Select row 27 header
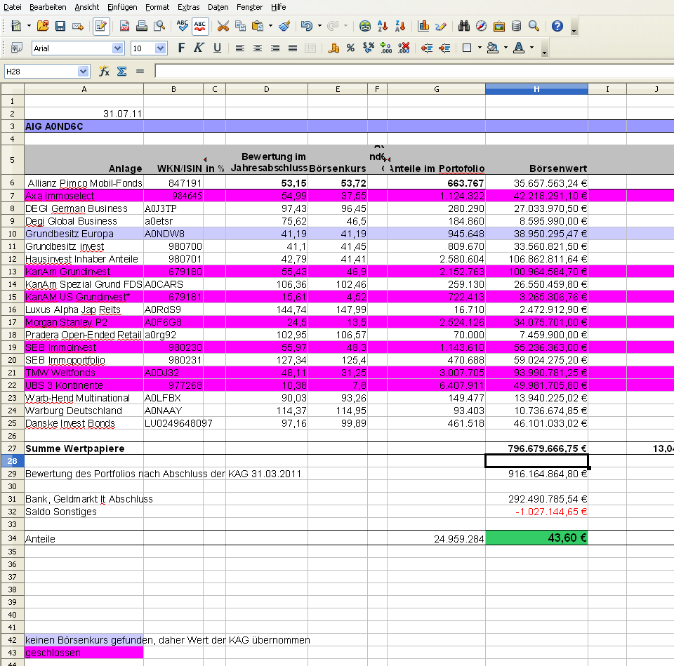 (12, 448)
